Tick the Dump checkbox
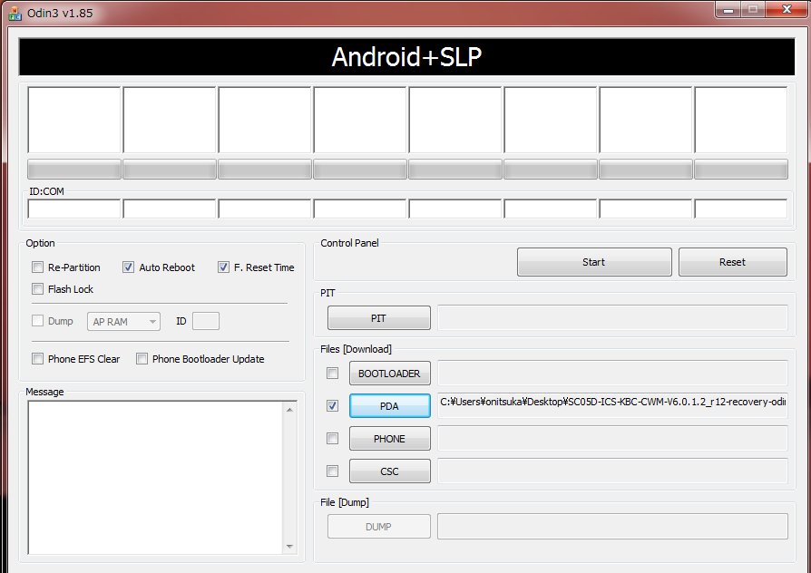This screenshot has height=573, width=811. coord(38,321)
